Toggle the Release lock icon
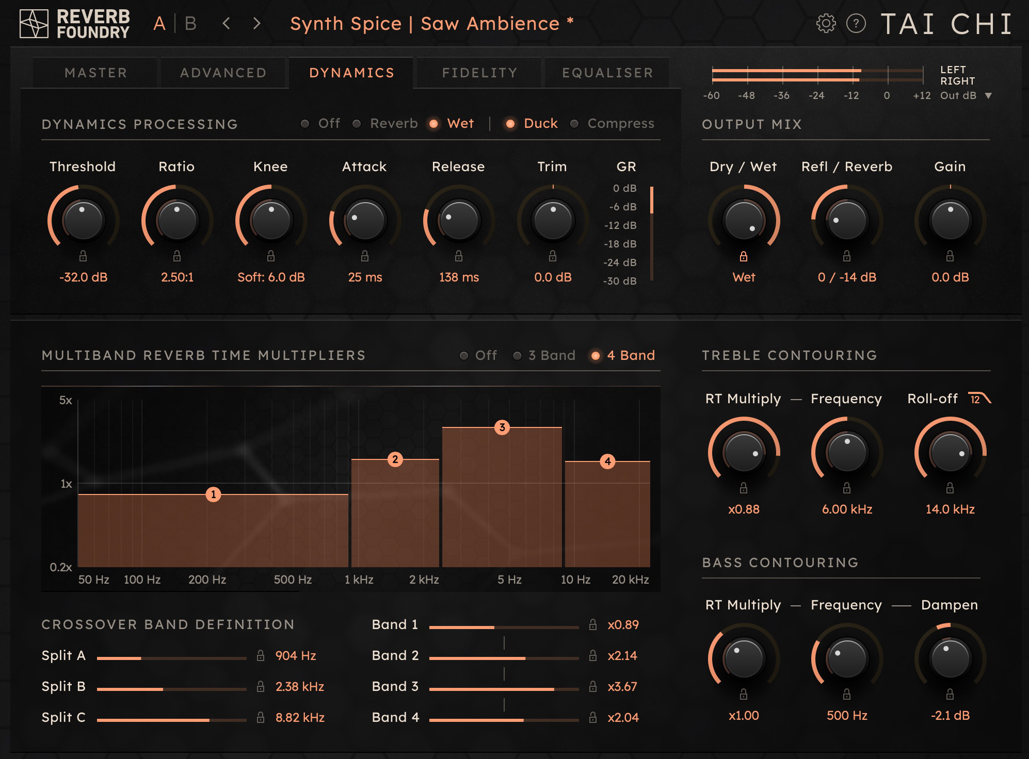The image size is (1029, 759). pos(459,256)
